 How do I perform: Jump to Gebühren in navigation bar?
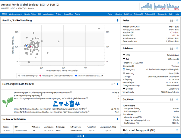(x=128, y=14)
